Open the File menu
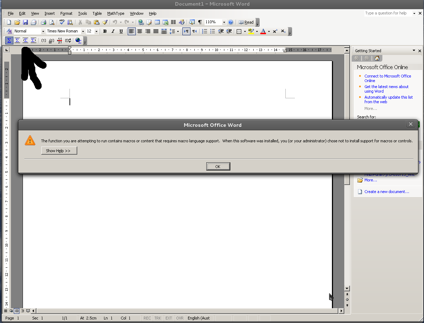The height and width of the screenshot is (323, 424). coord(11,13)
